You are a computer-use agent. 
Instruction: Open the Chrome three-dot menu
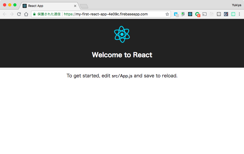pos(239,14)
